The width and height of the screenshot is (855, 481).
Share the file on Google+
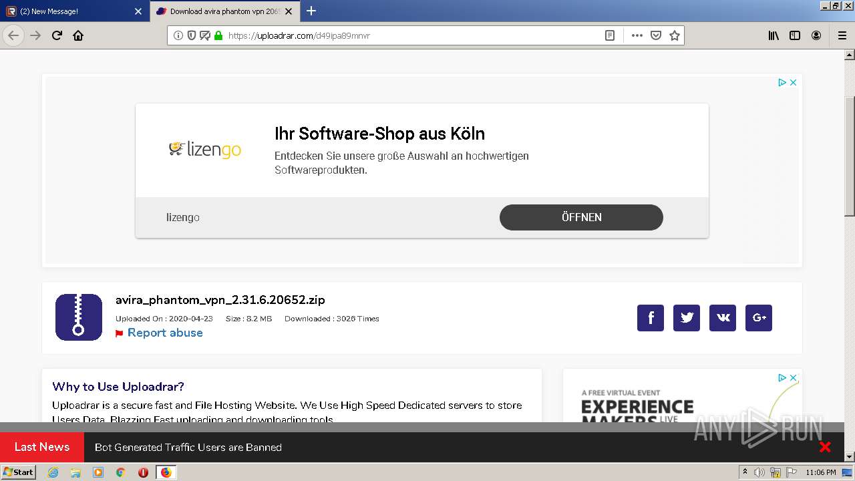click(759, 318)
